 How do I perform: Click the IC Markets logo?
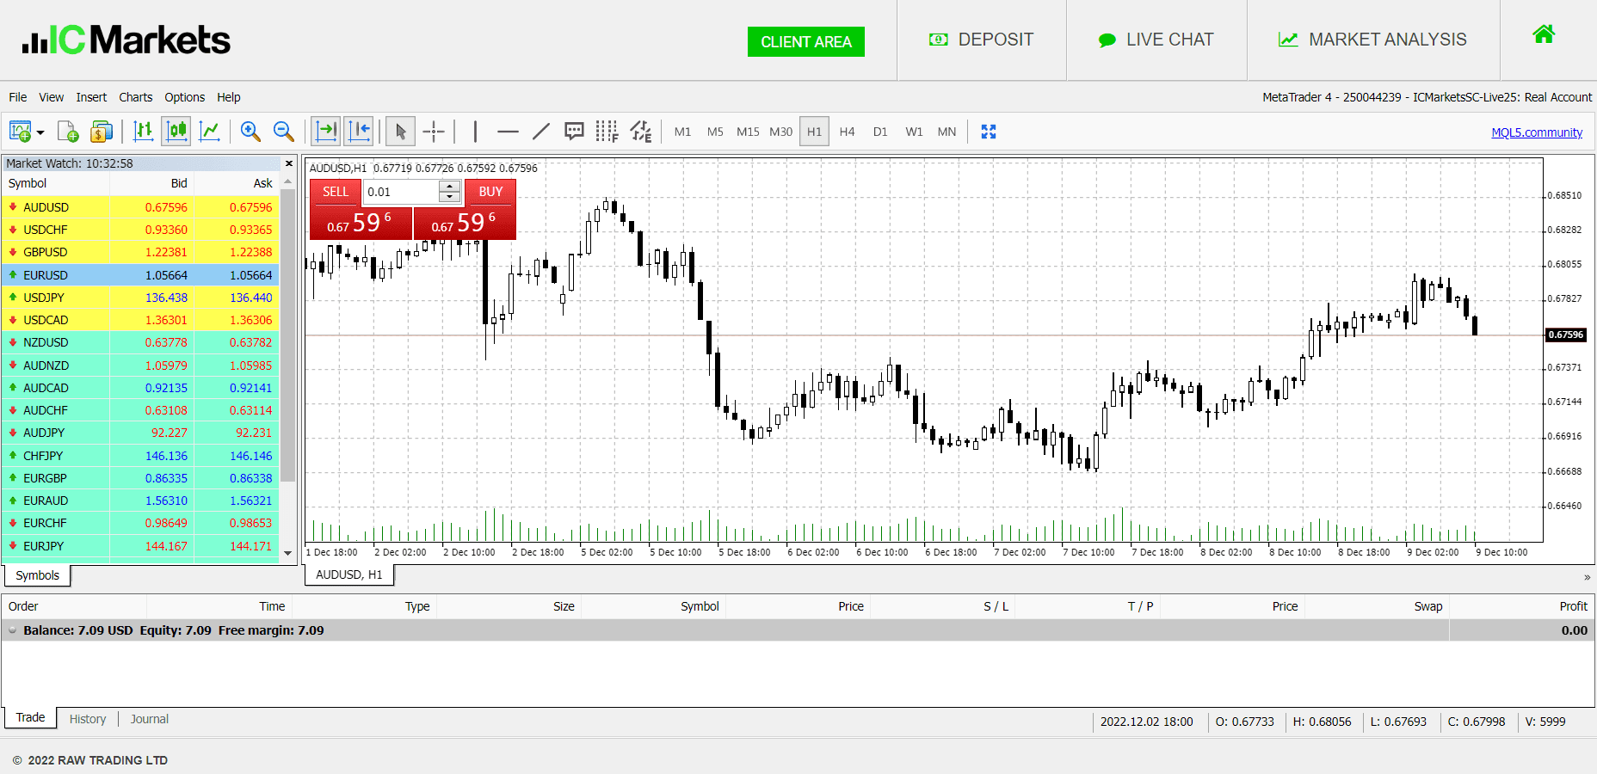pos(126,40)
